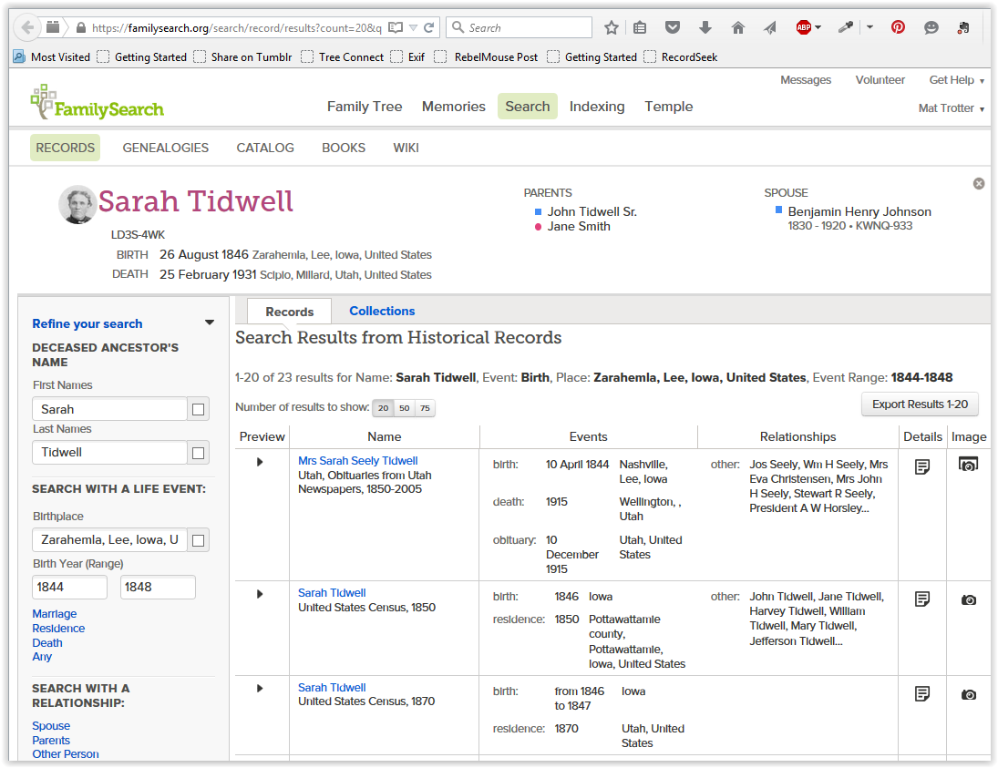
Task: Click the Pocket save icon
Action: (672, 27)
